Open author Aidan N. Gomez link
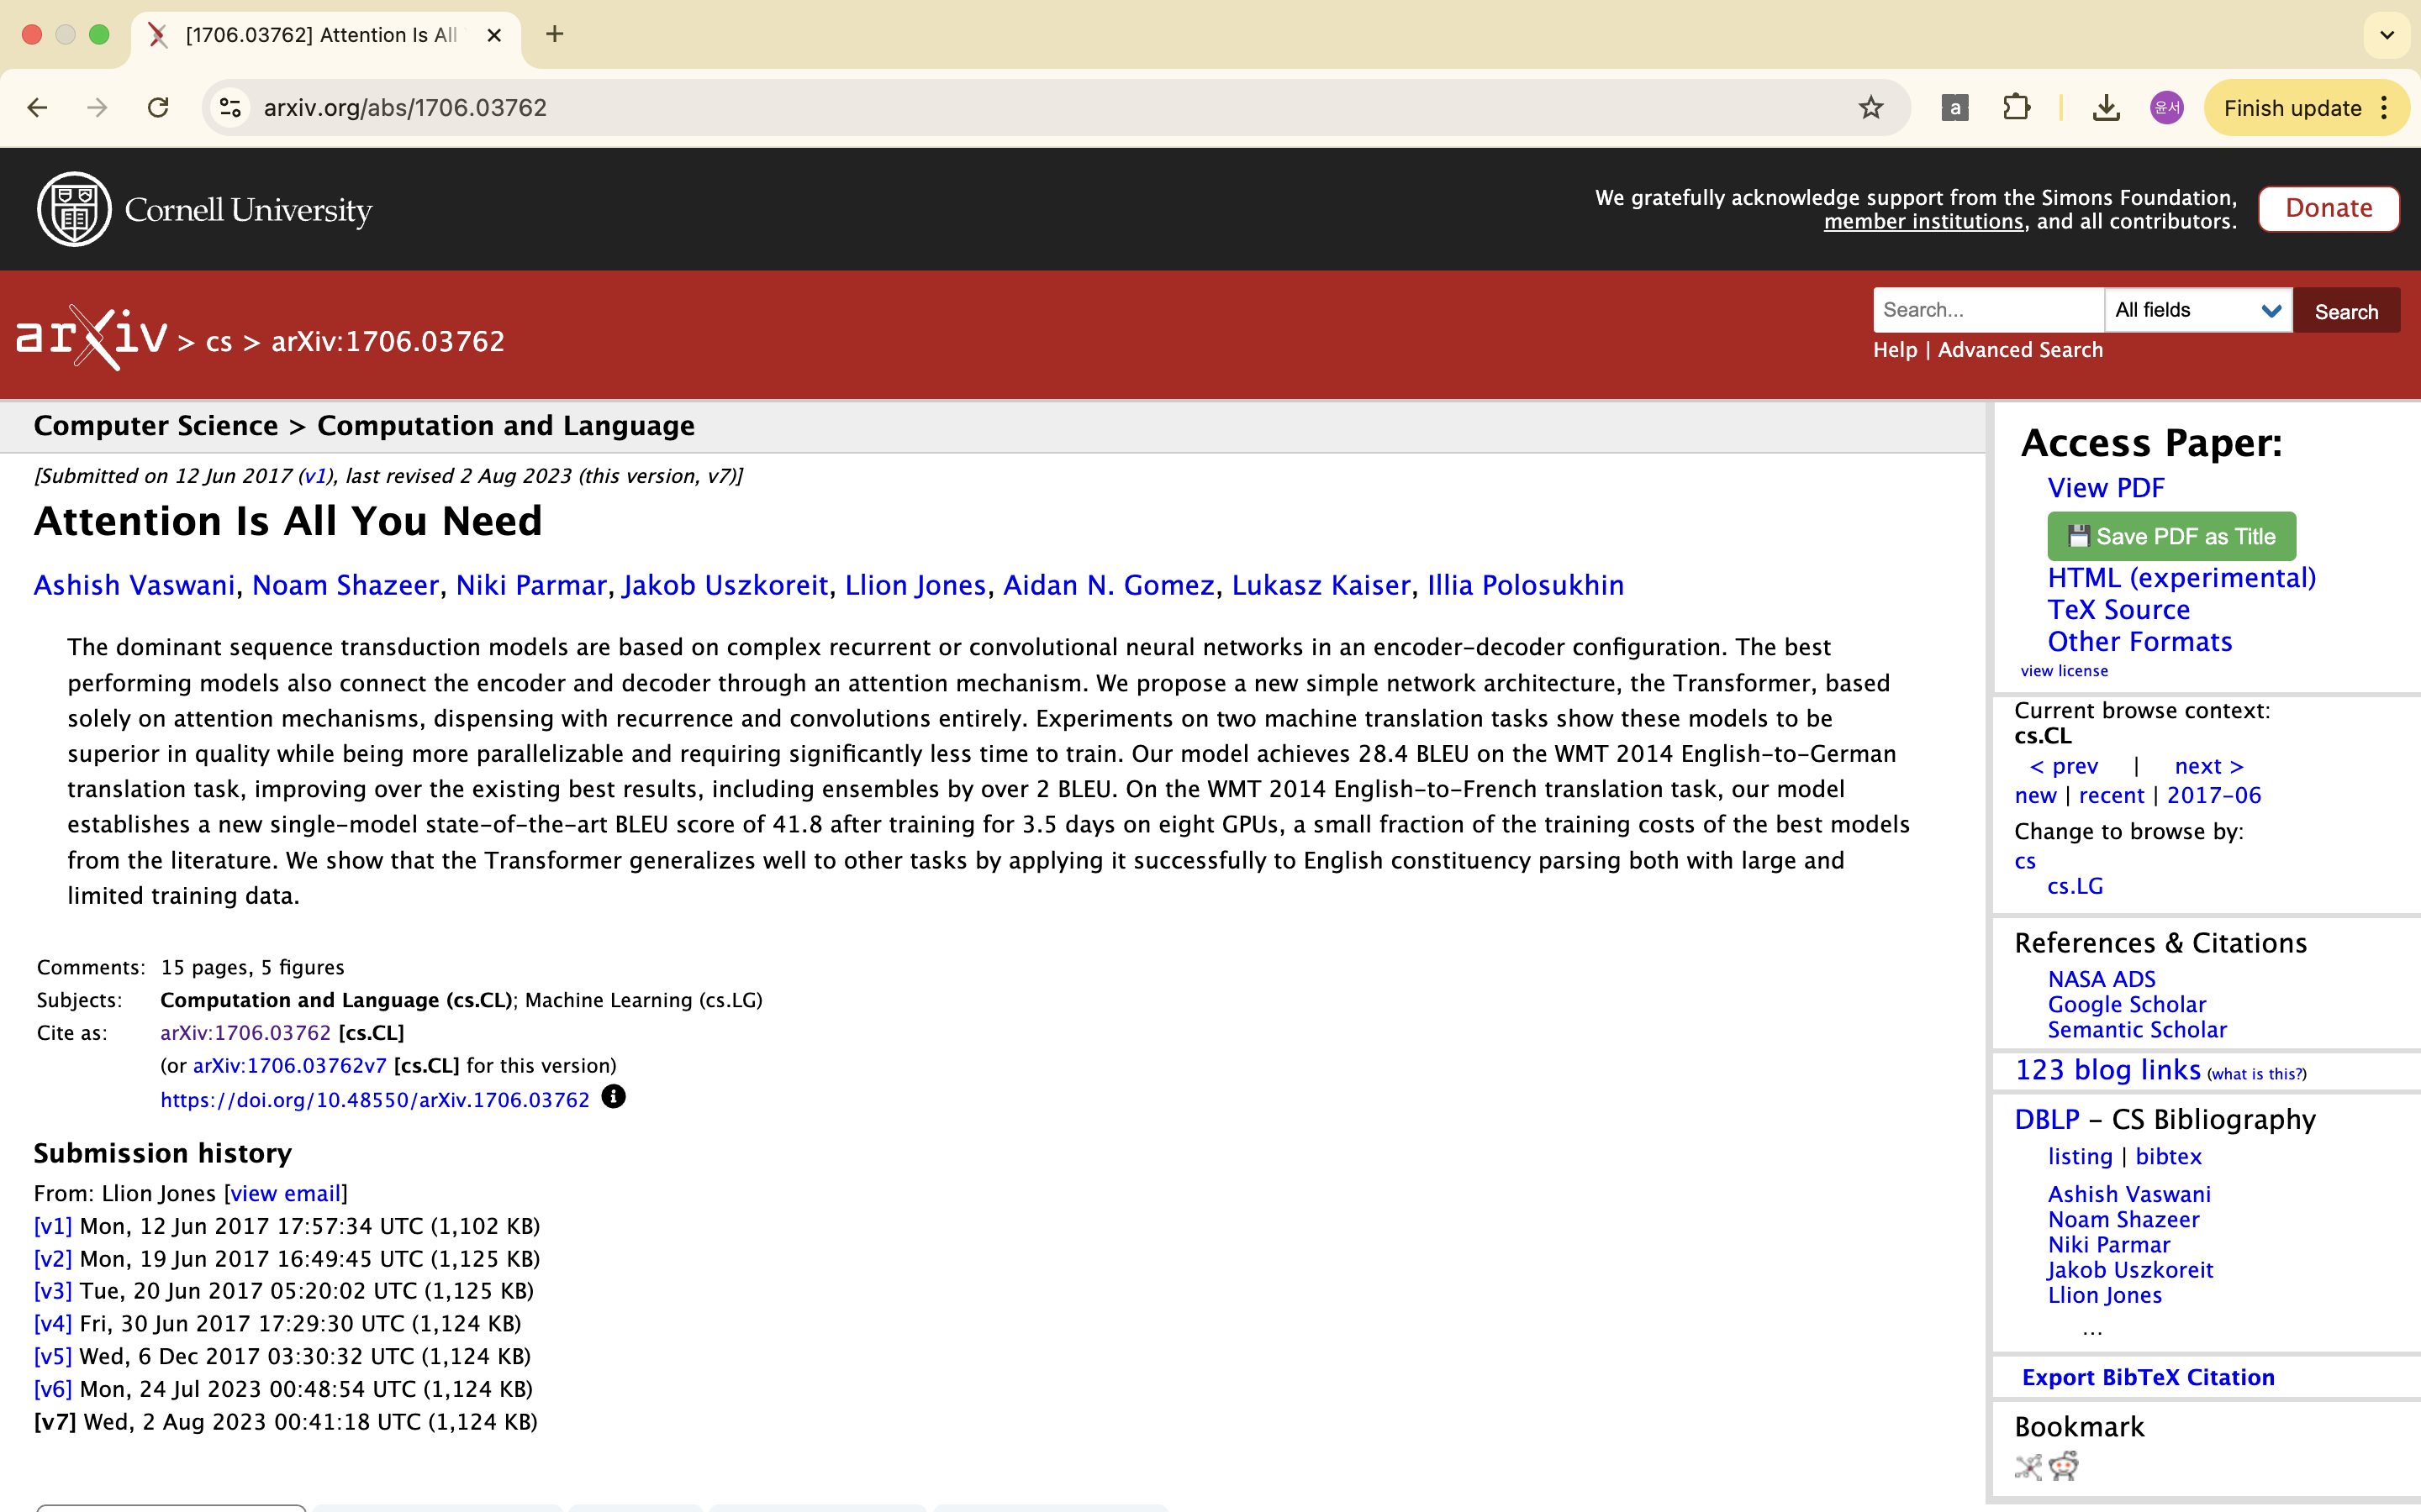2421x1512 pixels. click(x=1109, y=585)
